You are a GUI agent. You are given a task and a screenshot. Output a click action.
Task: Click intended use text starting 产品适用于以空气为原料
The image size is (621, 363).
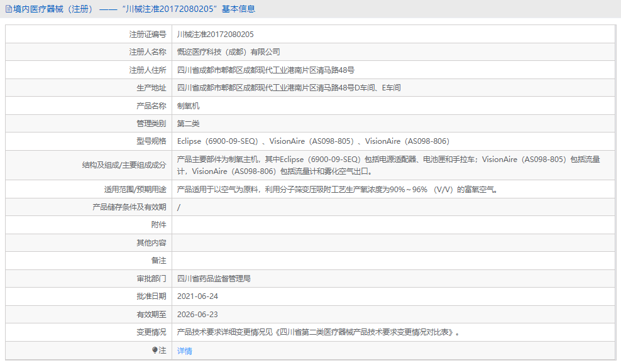click(338, 190)
